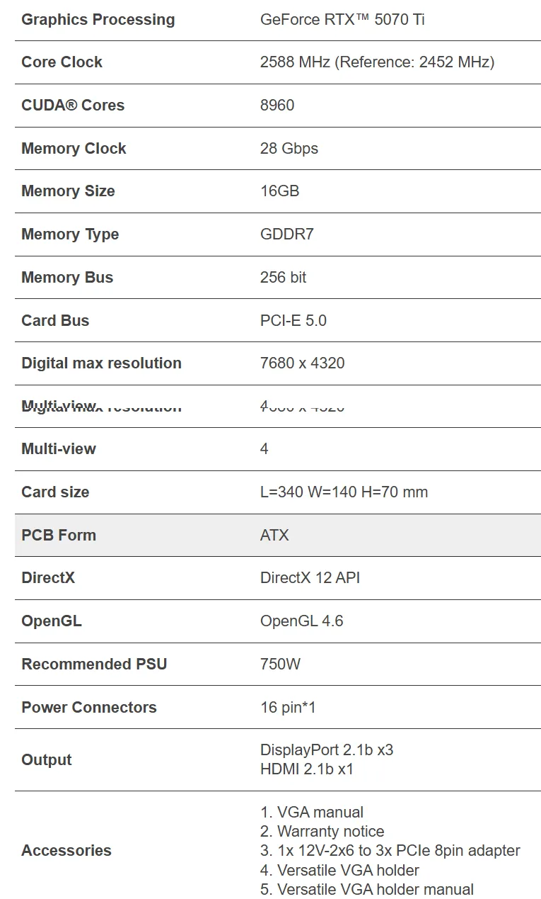Click the Multi-view row label
This screenshot has width=541, height=899.
click(x=59, y=449)
